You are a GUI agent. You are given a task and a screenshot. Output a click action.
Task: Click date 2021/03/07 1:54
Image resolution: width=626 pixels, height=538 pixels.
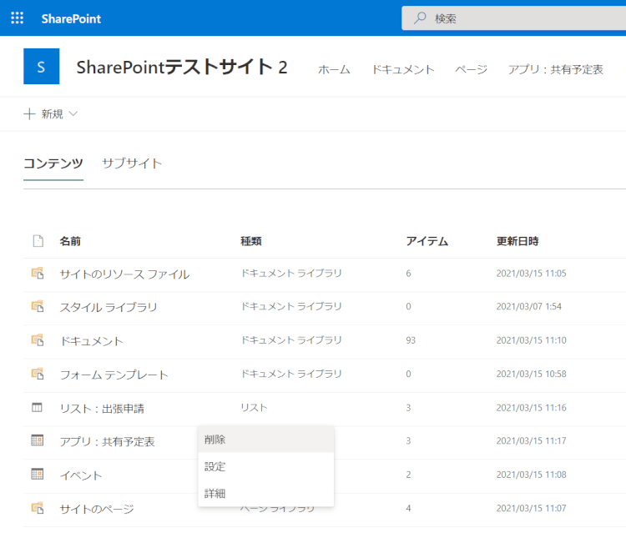coord(528,306)
